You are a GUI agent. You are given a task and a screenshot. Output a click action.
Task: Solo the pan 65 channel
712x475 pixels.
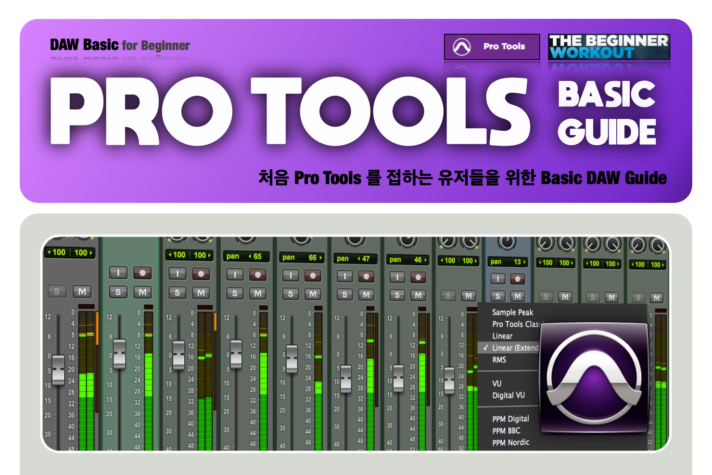(235, 293)
